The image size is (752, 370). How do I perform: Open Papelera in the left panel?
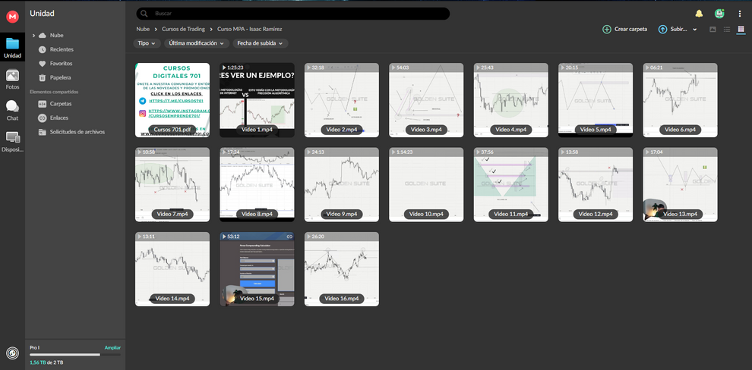point(60,77)
